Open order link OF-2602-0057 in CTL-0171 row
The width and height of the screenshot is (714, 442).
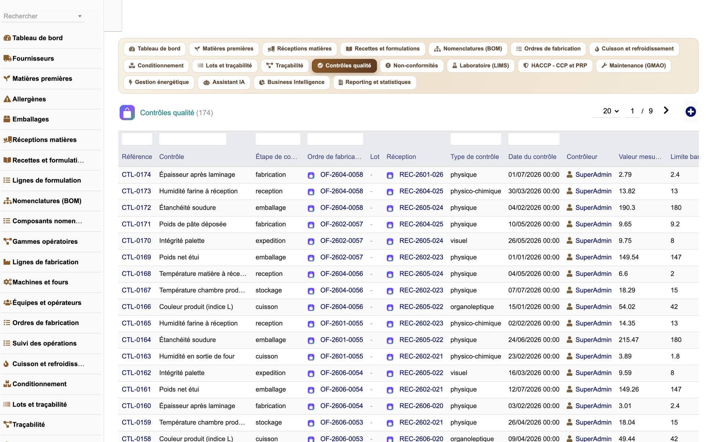(x=341, y=224)
